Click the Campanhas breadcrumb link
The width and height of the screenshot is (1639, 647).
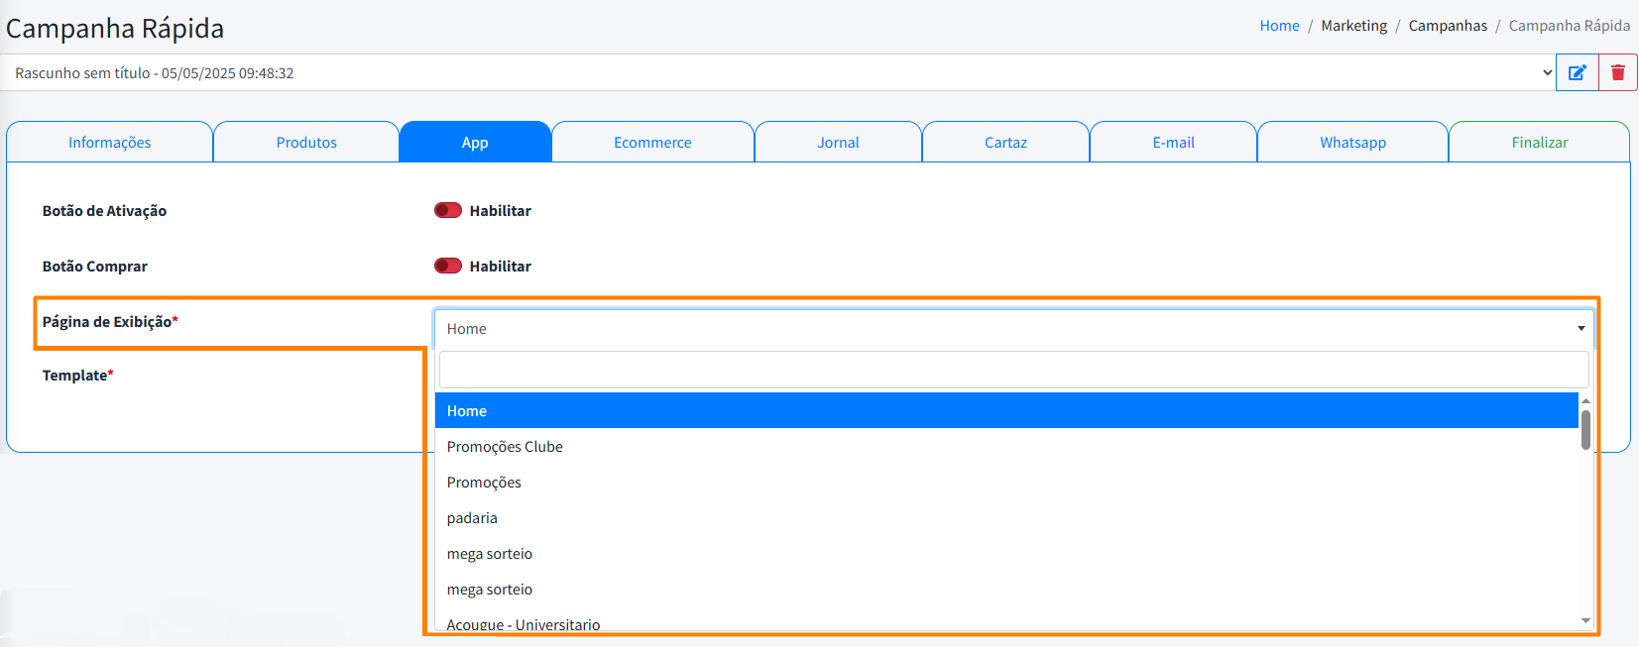tap(1448, 26)
